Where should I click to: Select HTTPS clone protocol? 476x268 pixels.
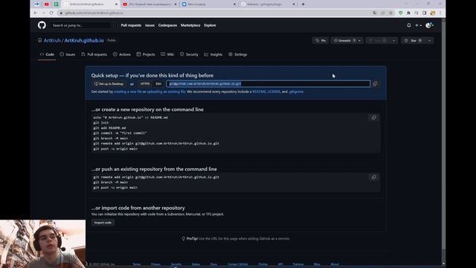[145, 84]
